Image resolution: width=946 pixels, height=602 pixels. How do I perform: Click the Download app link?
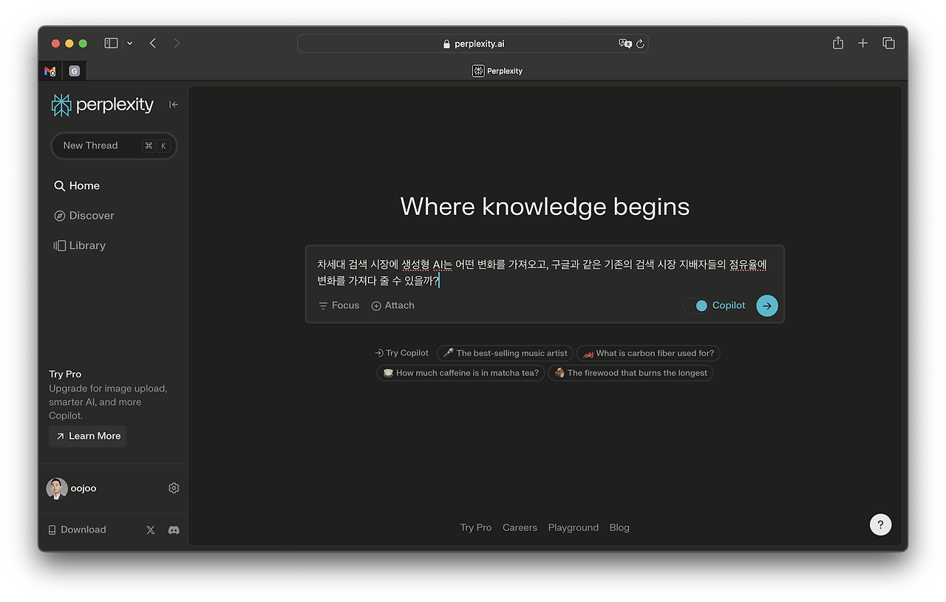[x=77, y=530]
